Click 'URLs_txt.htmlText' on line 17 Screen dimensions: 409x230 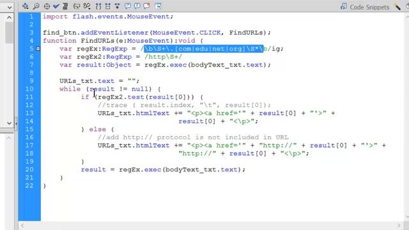(134, 146)
